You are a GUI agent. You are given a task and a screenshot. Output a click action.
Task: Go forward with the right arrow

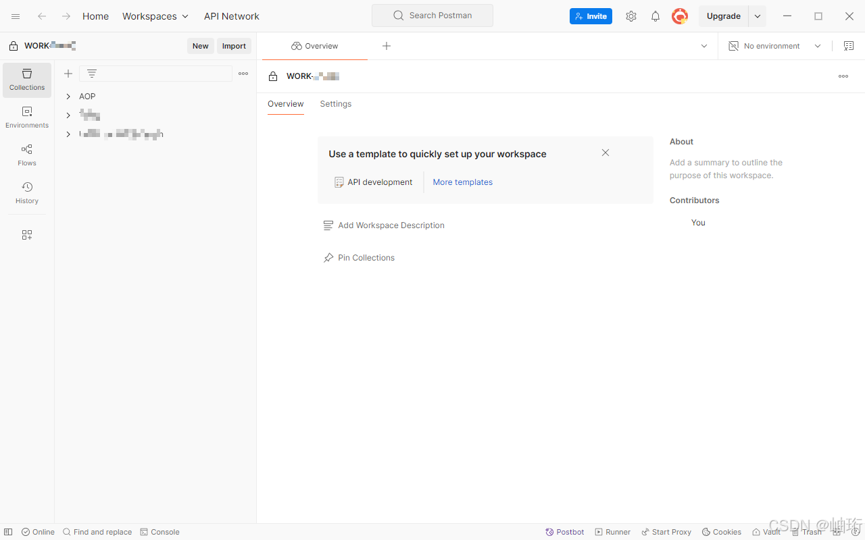point(66,16)
